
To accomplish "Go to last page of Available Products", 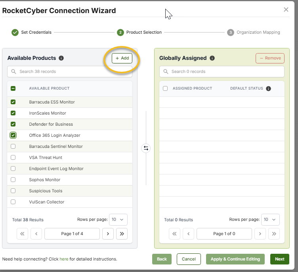I will click(122, 234).
